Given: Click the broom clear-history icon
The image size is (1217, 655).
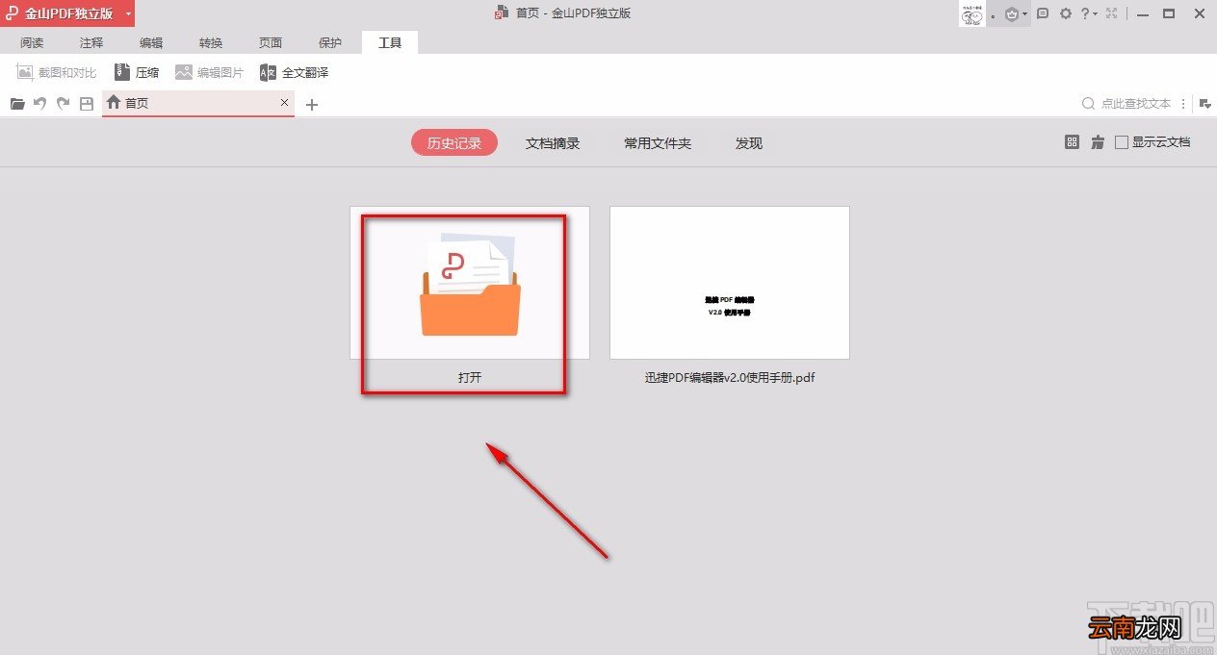Looking at the screenshot, I should click(1098, 142).
